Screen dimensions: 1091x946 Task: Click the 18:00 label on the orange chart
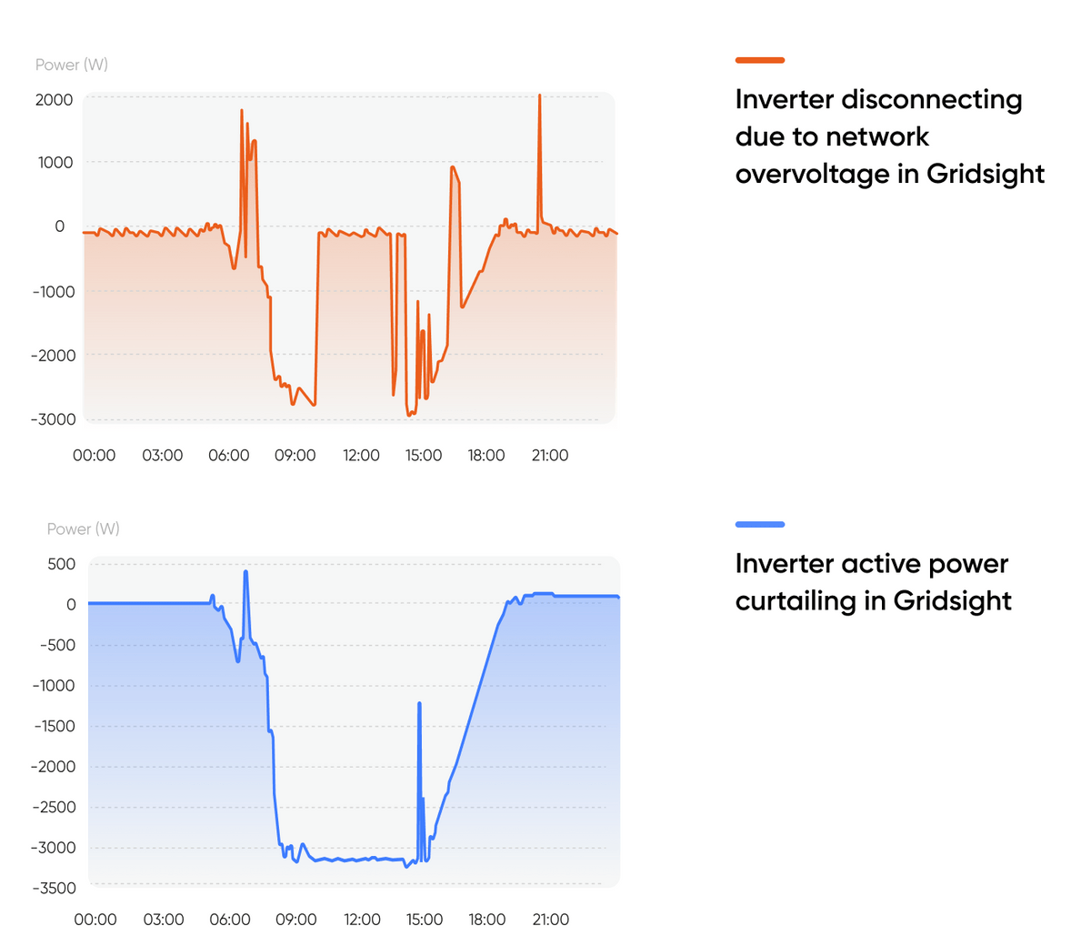(486, 455)
